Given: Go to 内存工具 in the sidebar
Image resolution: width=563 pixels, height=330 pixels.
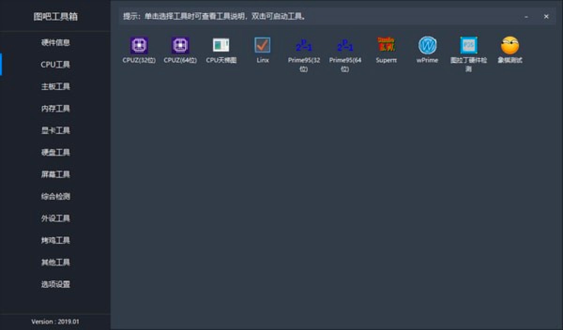Looking at the screenshot, I should tap(56, 108).
